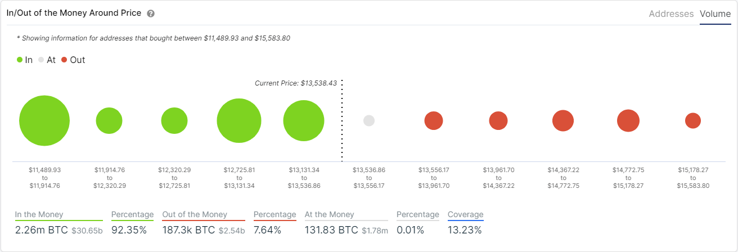Toggle the green In legend item
This screenshot has width=738, height=252.
(25, 60)
